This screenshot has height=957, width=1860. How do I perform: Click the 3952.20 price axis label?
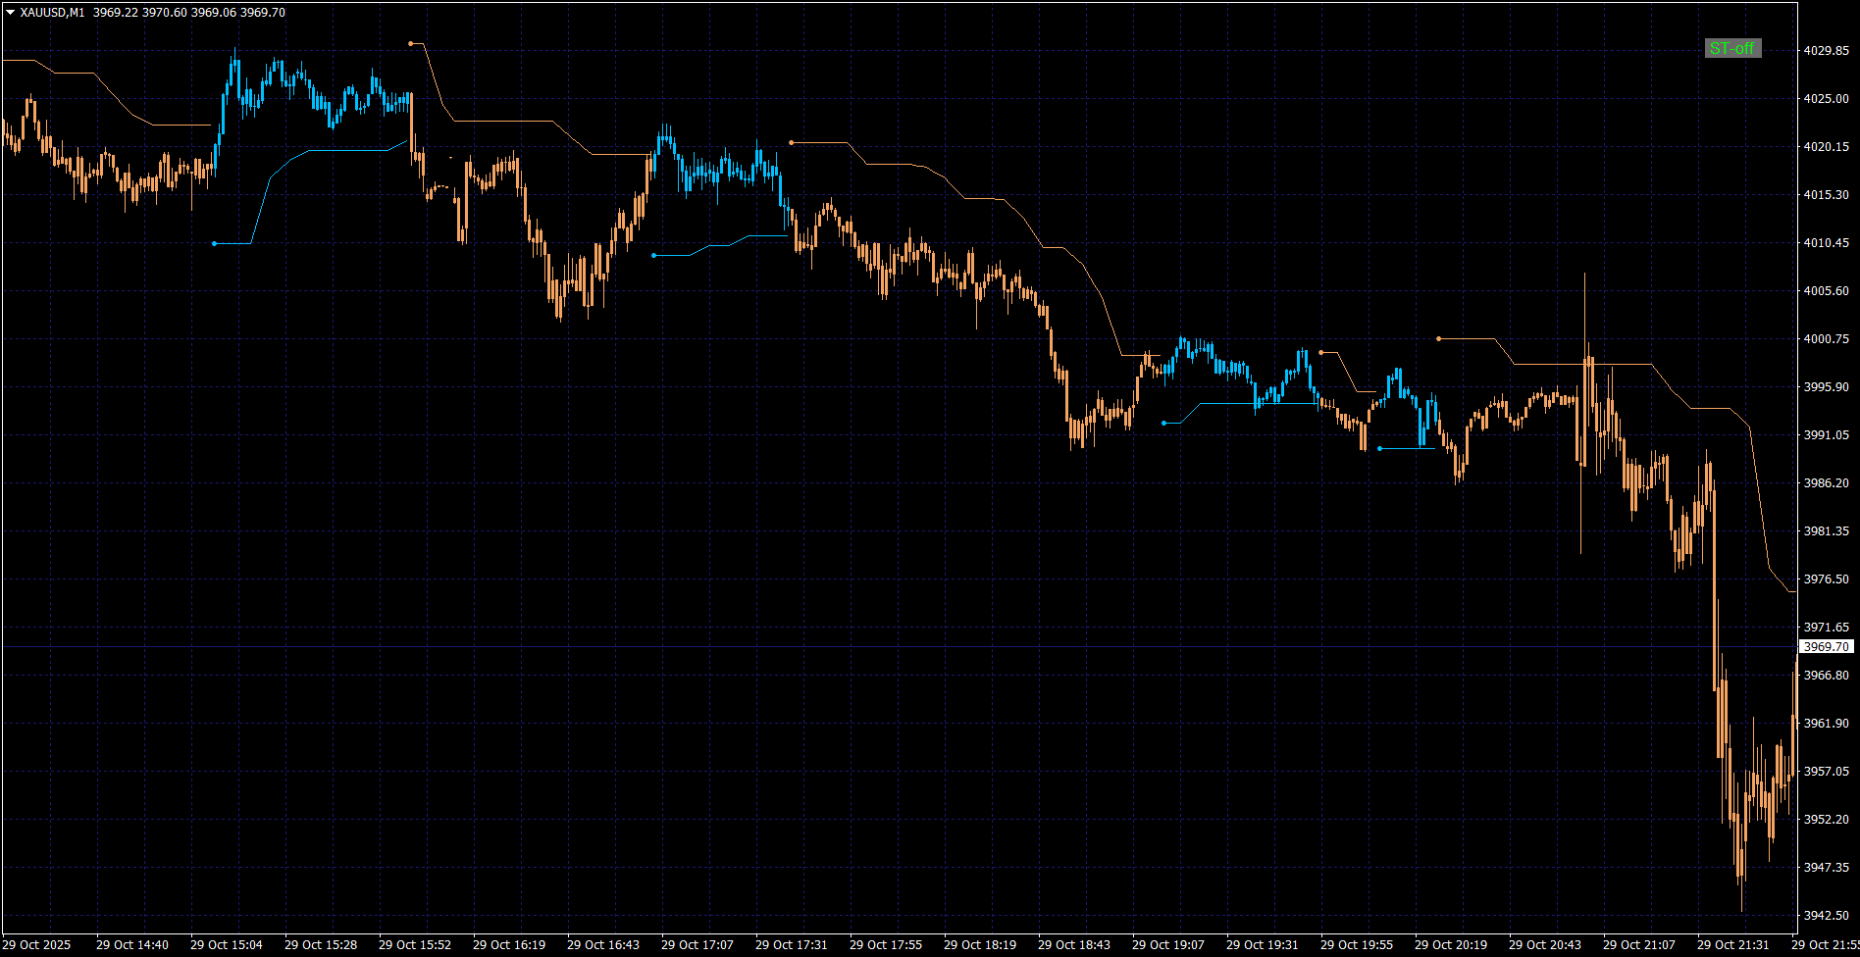(1826, 820)
